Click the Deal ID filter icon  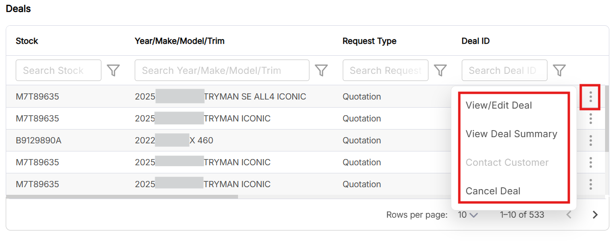pos(559,70)
